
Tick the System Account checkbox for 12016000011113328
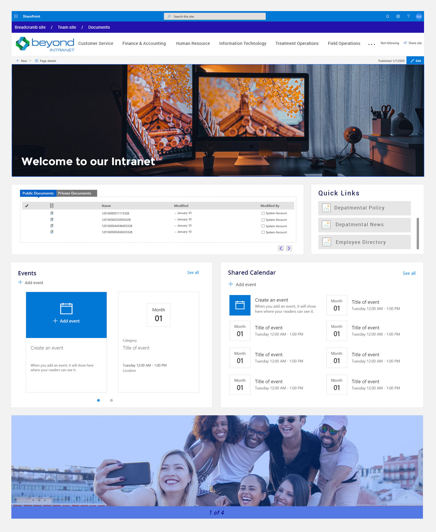(x=263, y=213)
